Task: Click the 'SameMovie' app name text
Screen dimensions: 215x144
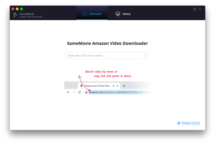Action: (27, 14)
